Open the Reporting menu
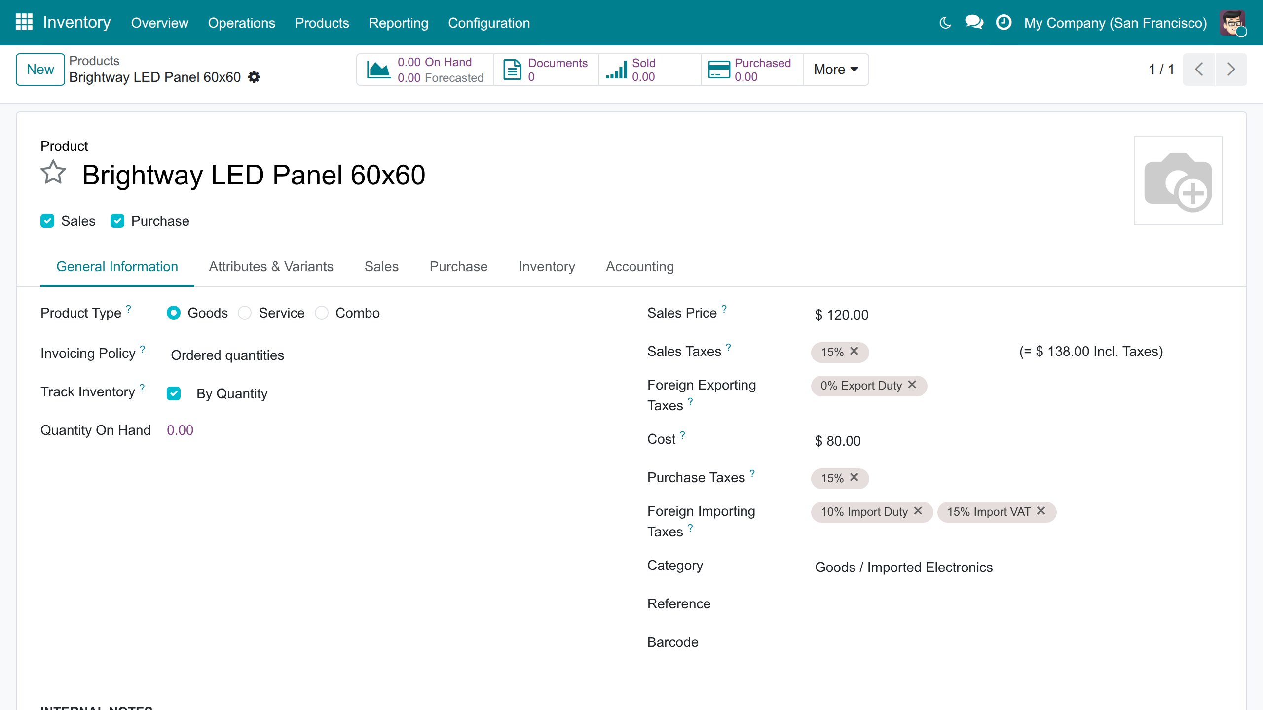This screenshot has height=710, width=1263. [399, 23]
